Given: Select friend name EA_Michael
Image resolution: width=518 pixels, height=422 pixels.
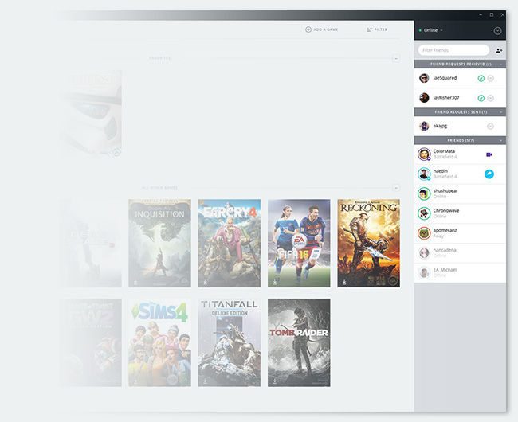Looking at the screenshot, I should [x=445, y=270].
